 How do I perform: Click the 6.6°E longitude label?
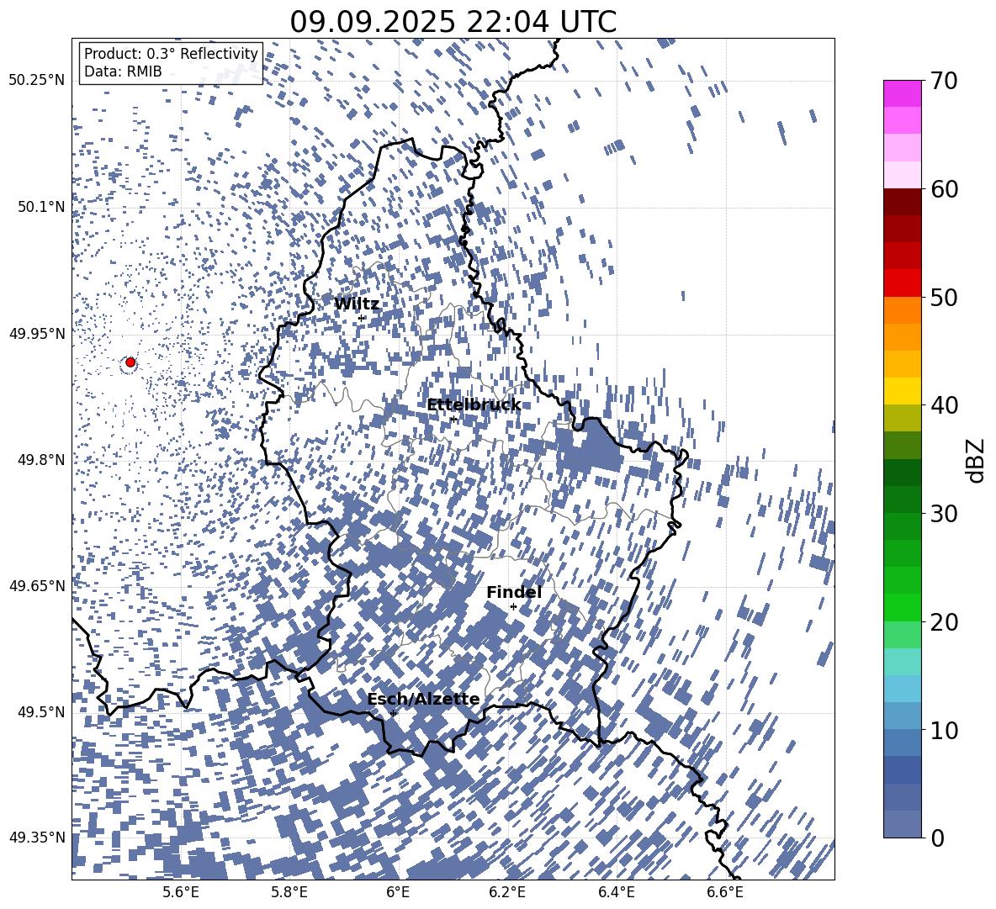(x=725, y=892)
